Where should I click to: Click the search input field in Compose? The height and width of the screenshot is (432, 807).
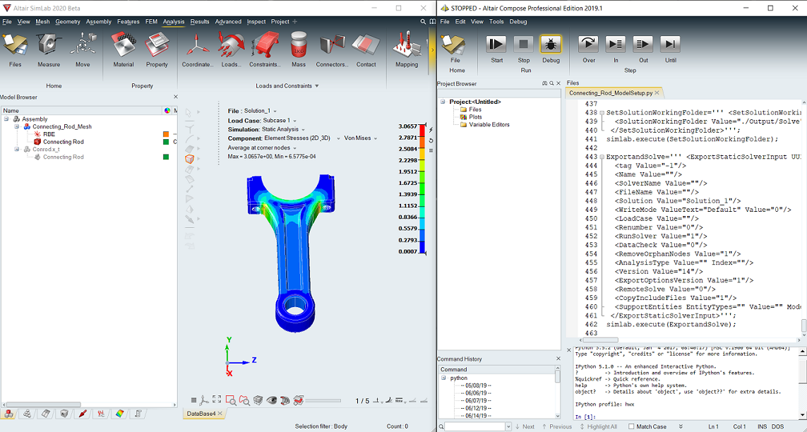pyautogui.click(x=474, y=426)
